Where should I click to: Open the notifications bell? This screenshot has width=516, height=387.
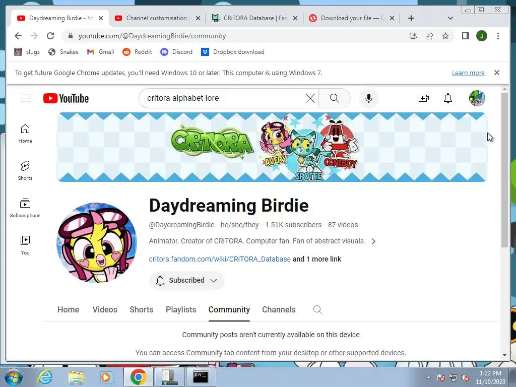447,98
